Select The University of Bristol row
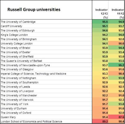 (62, 48)
